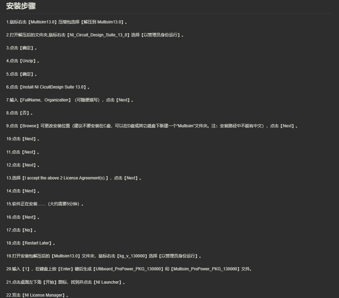Click step 19 mentioning kg_v_130000
This screenshot has width=339, height=298.
tap(104, 256)
